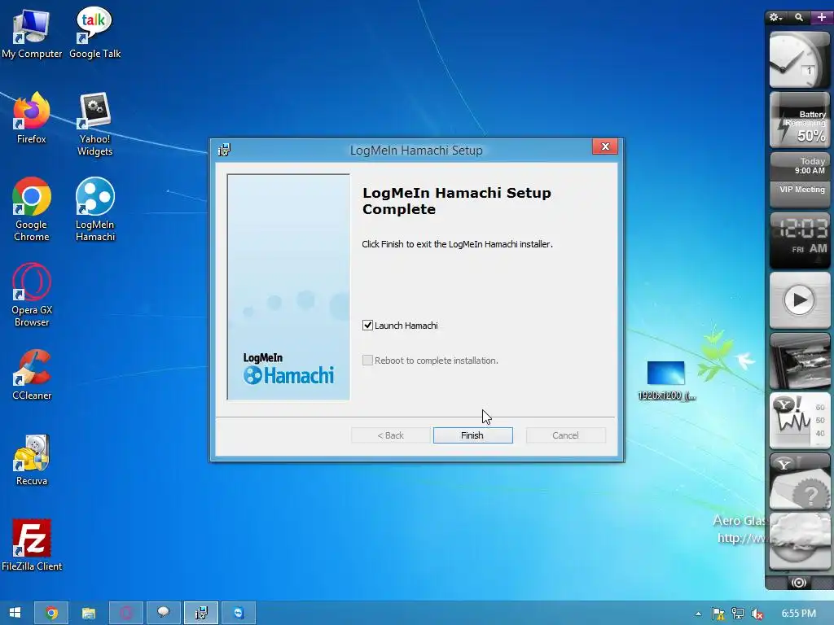Open the calendar widget showing VIP Meeting
The height and width of the screenshot is (625, 834).
(x=800, y=180)
